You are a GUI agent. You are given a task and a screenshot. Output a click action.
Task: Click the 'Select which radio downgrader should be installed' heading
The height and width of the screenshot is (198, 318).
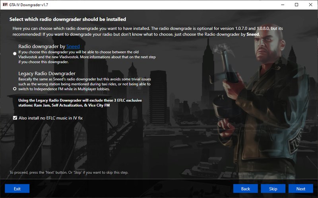coord(68,19)
